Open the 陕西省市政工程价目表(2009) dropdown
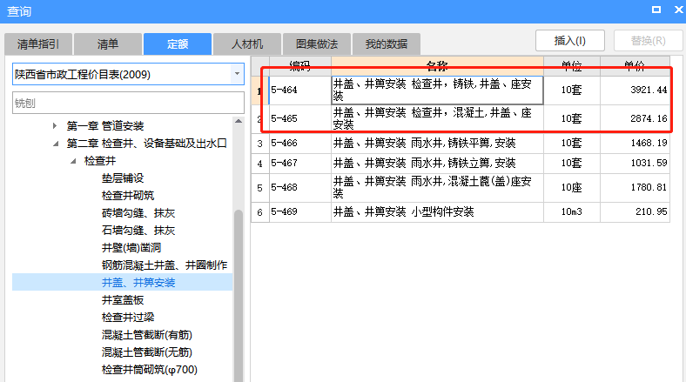 click(237, 74)
